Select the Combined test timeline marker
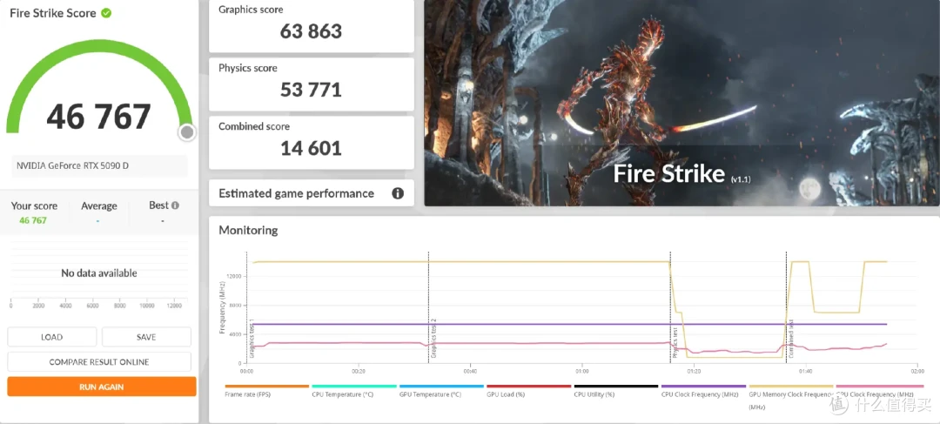Viewport: 940px width, 424px height. point(791,339)
